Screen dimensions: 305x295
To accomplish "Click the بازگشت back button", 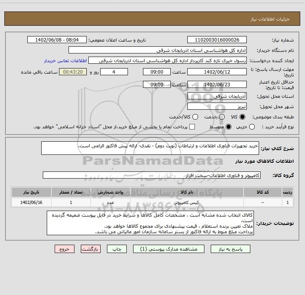I will (x=91, y=249).
